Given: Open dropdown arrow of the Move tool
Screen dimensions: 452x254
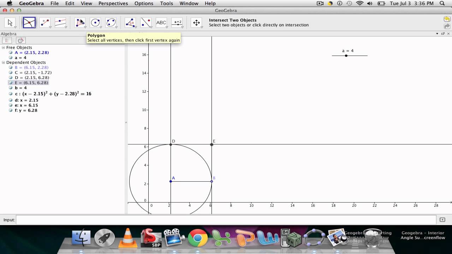Looking at the screenshot, I should (15, 27).
